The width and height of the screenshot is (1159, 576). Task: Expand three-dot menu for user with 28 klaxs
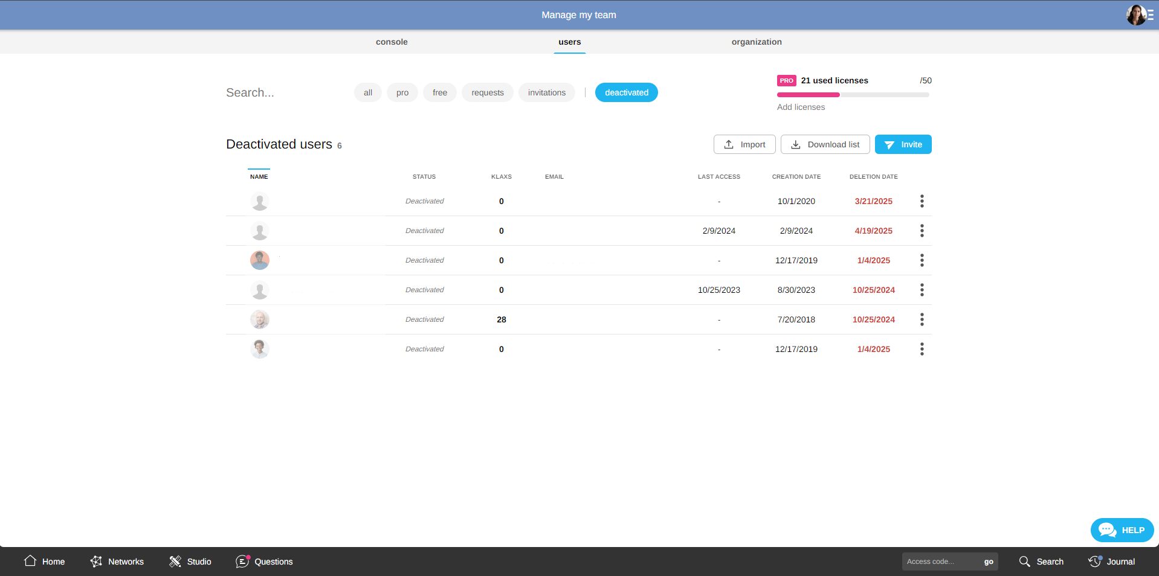coord(922,319)
